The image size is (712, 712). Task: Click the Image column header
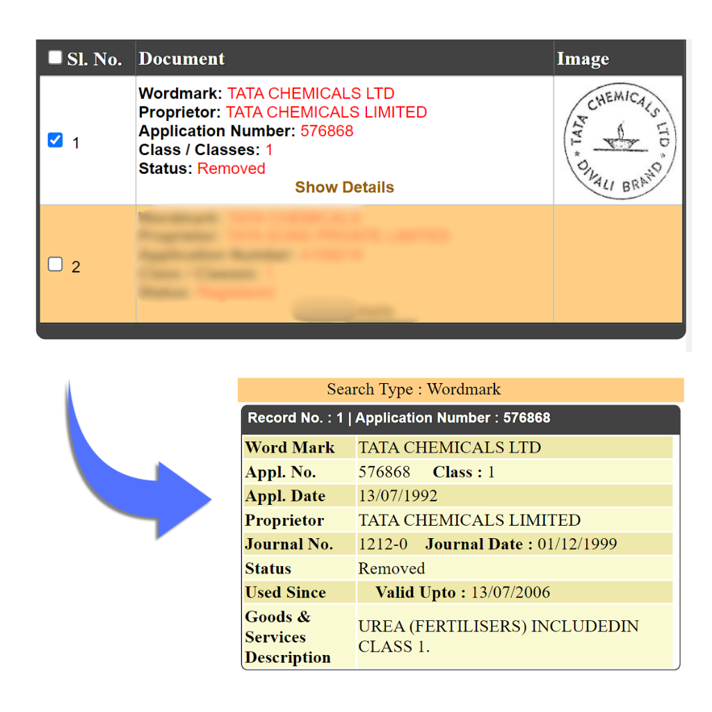tap(583, 60)
